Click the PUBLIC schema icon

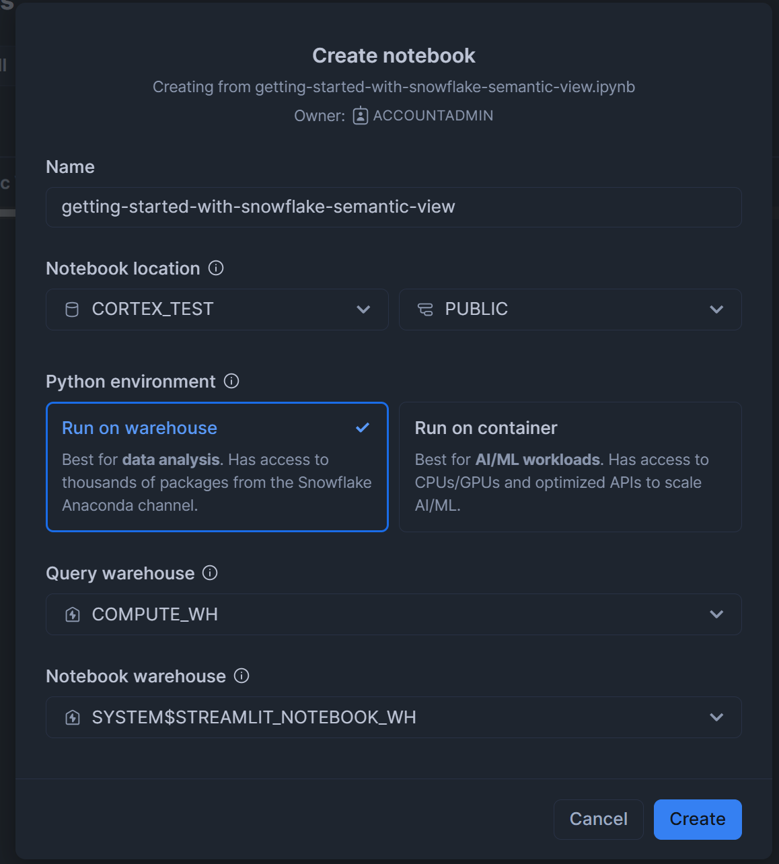pyautogui.click(x=425, y=310)
